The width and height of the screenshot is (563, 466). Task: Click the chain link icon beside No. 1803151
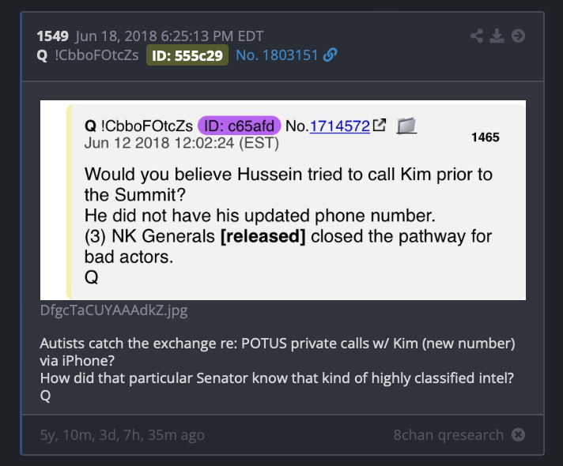pos(330,55)
